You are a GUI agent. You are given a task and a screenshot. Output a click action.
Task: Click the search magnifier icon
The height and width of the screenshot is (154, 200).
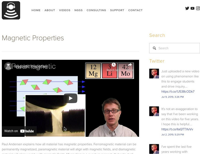point(154,48)
